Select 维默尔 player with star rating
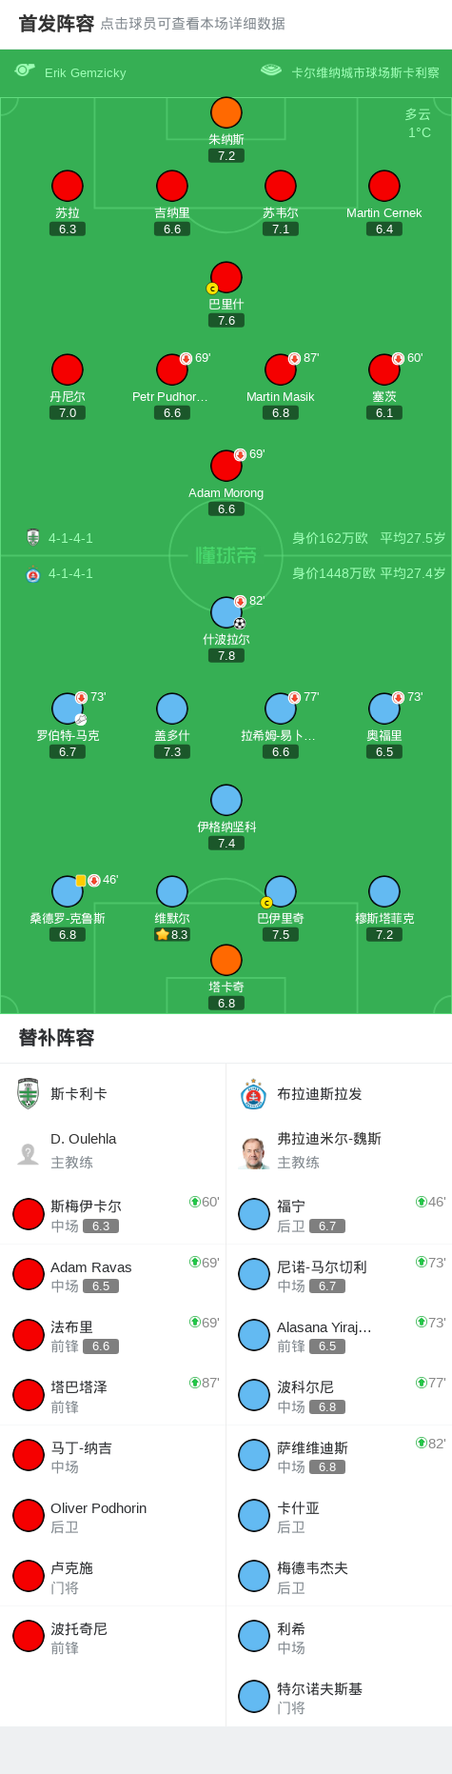Viewport: 452px width, 1774px height. pyautogui.click(x=171, y=891)
